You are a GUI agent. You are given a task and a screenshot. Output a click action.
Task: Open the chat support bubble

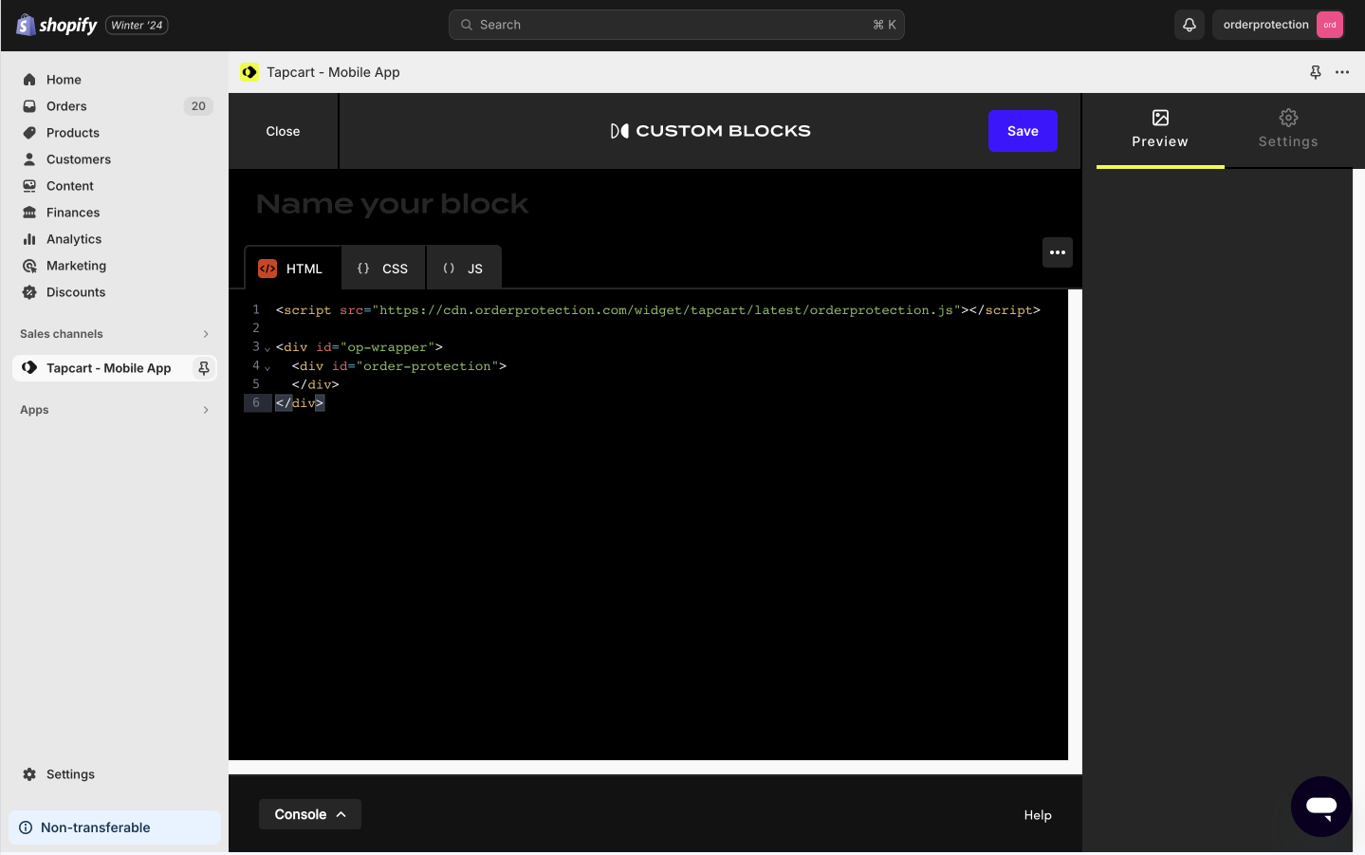[x=1321, y=807]
